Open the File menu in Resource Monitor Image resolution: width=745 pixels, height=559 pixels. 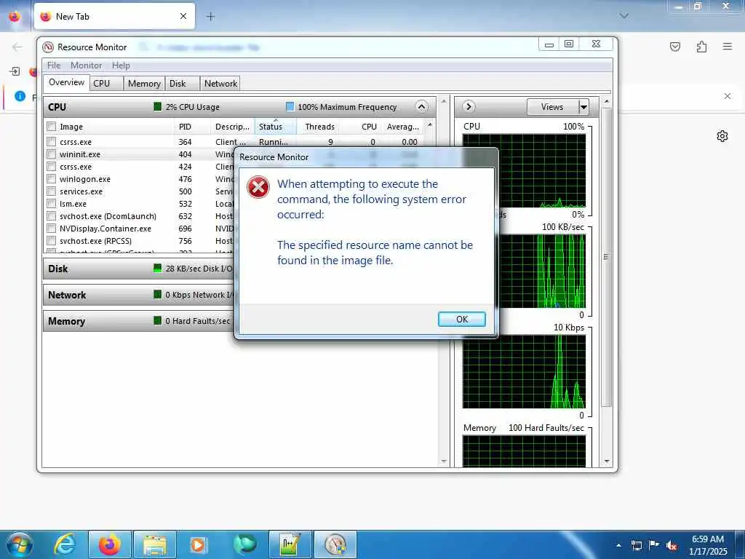(x=54, y=65)
